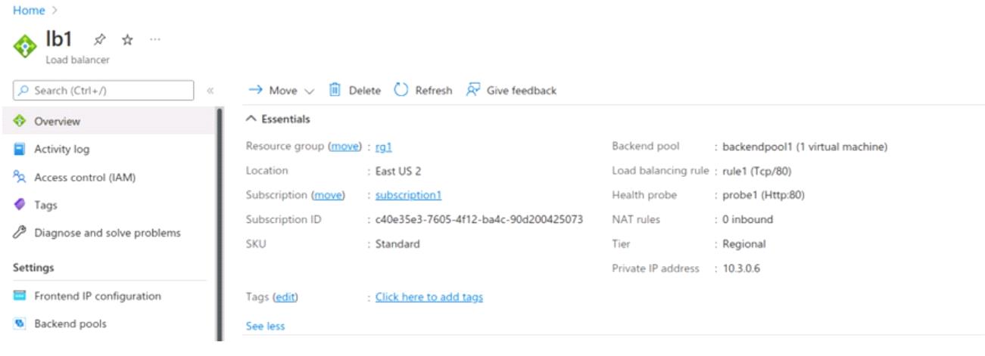Open the Backend pools settings
Image resolution: width=985 pixels, height=356 pixels.
coord(70,323)
